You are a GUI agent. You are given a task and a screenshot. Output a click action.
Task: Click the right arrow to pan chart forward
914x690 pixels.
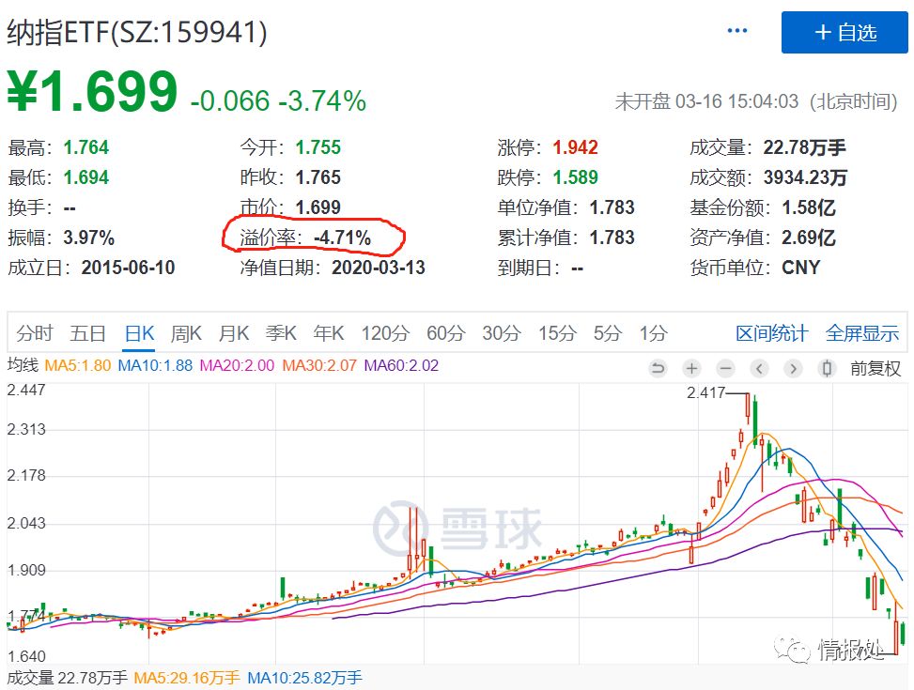[794, 370]
